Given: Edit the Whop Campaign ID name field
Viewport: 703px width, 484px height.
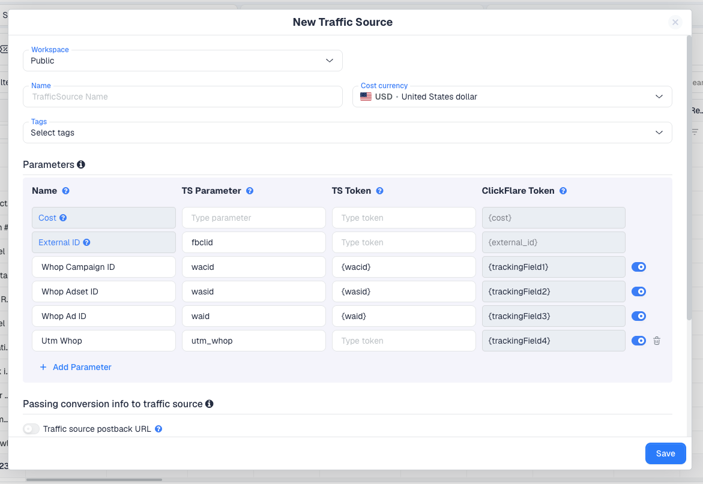Looking at the screenshot, I should [x=104, y=267].
